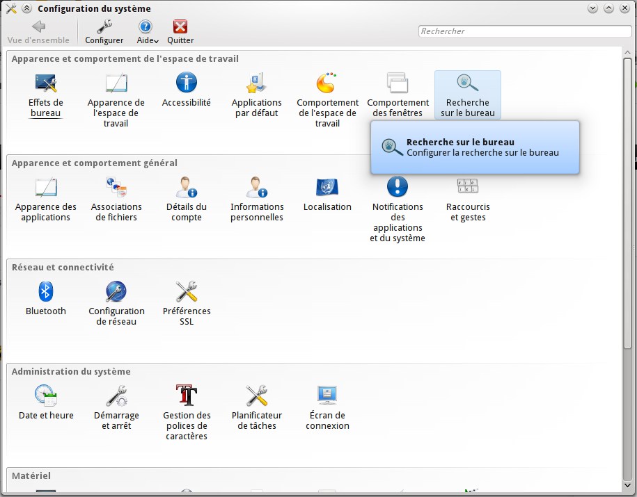The height and width of the screenshot is (497, 637).
Task: Open Apparence des applications
Action: click(x=45, y=199)
